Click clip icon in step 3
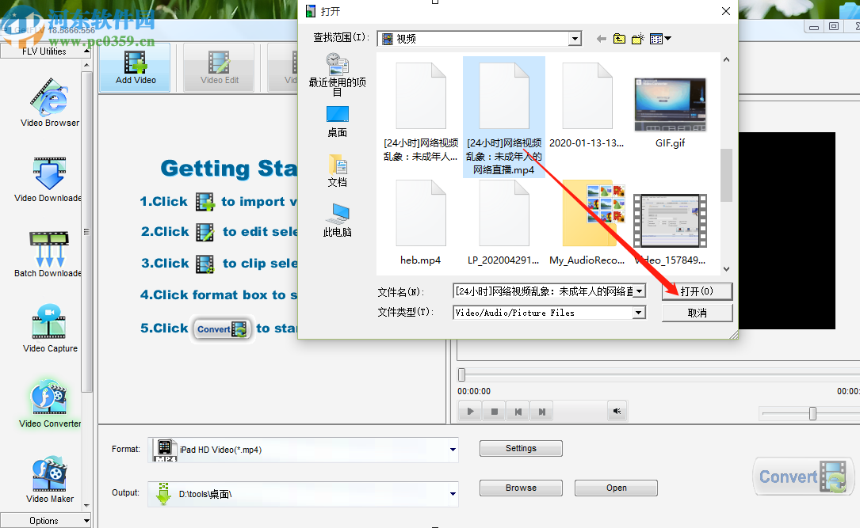The image size is (860, 528). pos(205,264)
